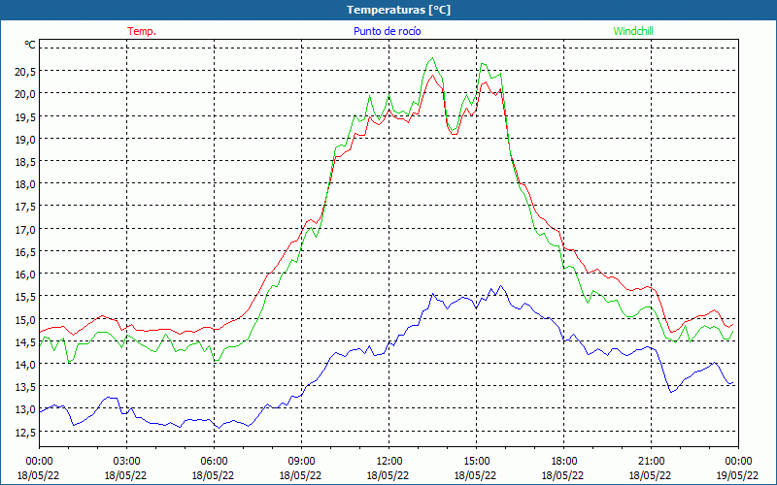
Task: Click the 06:00 time axis label
Action: tap(214, 462)
